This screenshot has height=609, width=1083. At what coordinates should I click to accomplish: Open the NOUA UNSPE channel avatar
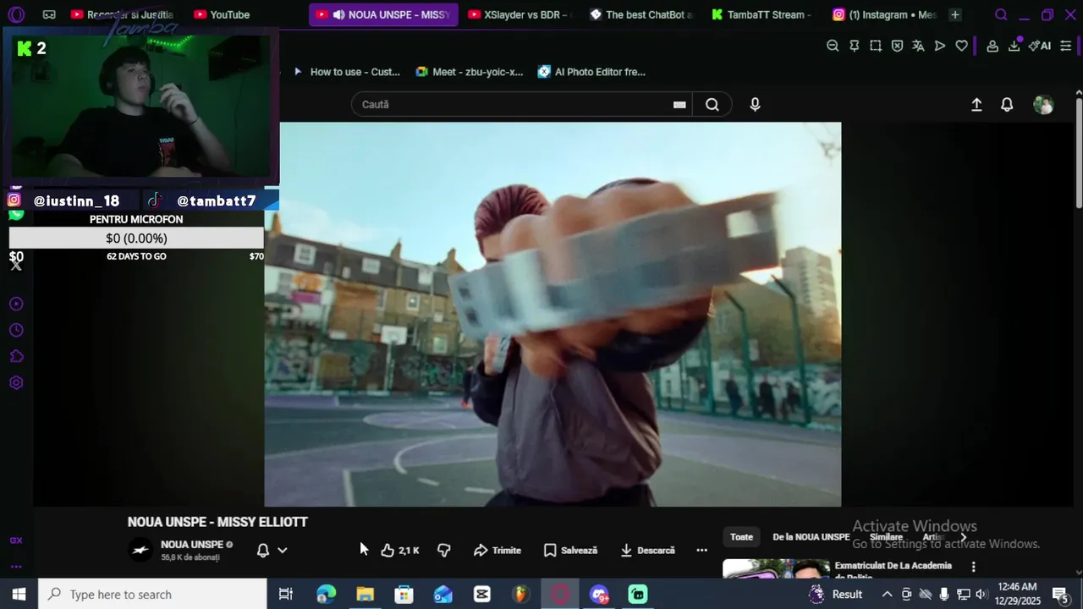140,550
